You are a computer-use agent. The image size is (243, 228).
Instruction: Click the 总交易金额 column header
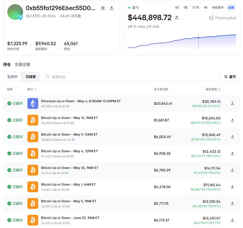[161, 89]
